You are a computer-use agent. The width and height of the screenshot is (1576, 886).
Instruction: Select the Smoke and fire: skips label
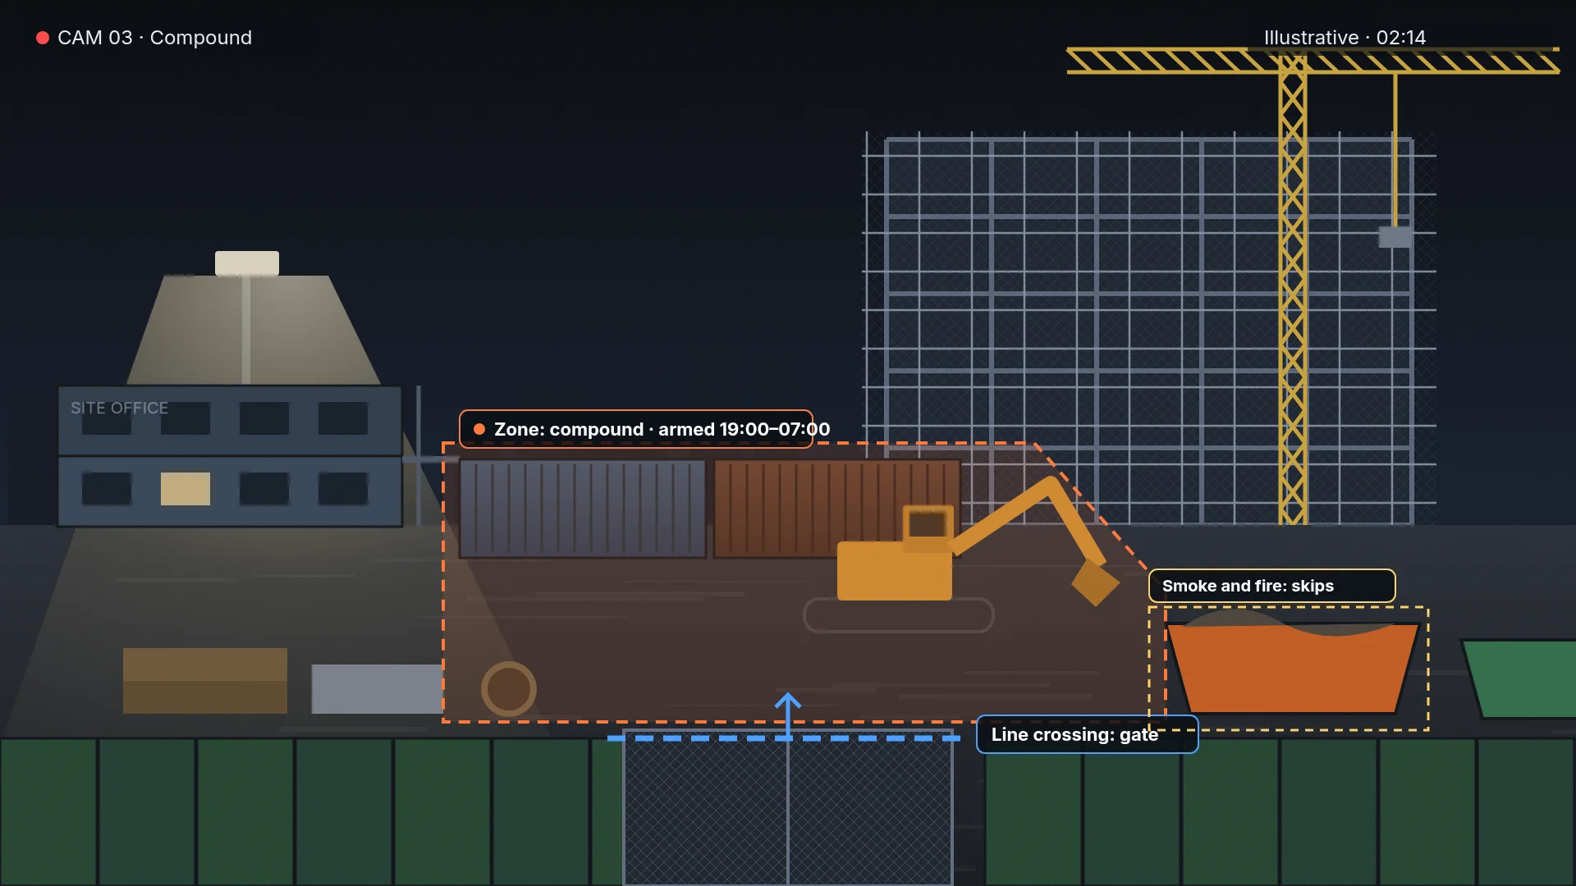tap(1271, 586)
